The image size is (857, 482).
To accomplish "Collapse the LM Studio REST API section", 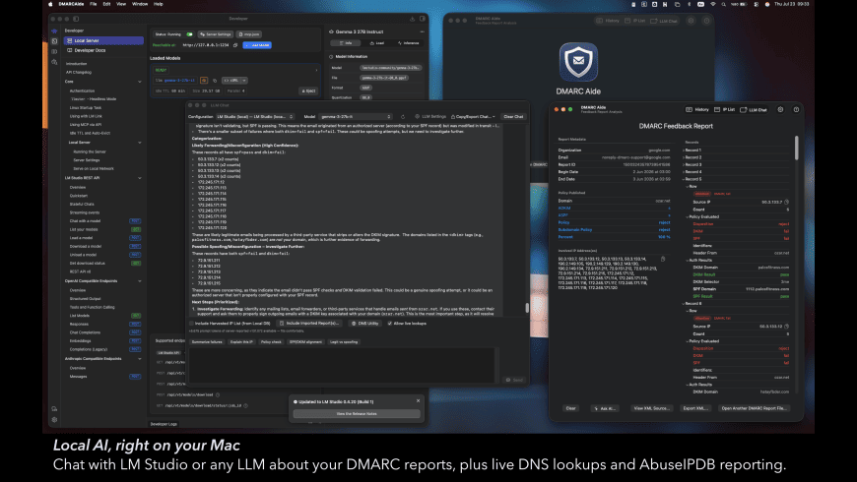I will (139, 178).
